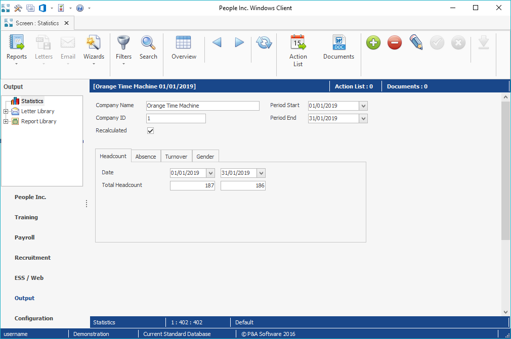Expand the Report Library tree node
This screenshot has height=339, width=511.
click(x=6, y=122)
